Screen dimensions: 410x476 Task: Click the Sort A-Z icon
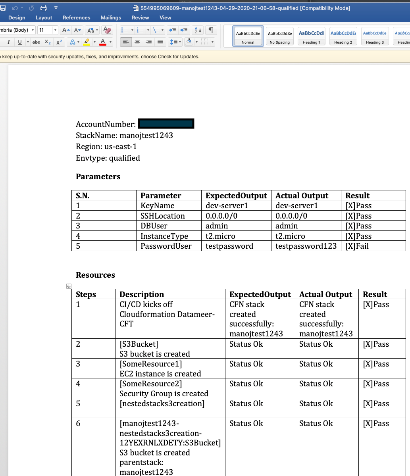(x=197, y=30)
